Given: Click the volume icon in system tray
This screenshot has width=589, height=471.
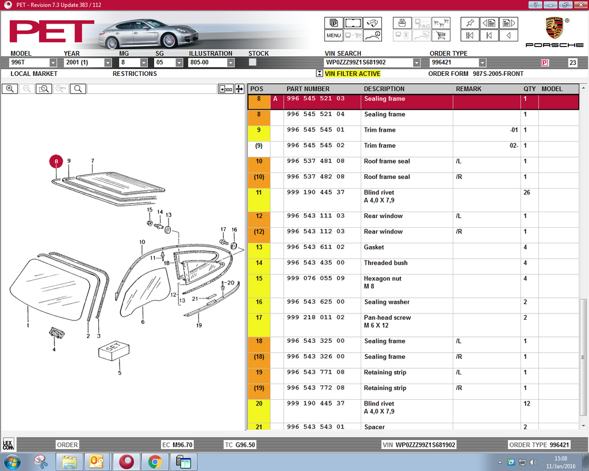Looking at the screenshot, I should coord(533,462).
